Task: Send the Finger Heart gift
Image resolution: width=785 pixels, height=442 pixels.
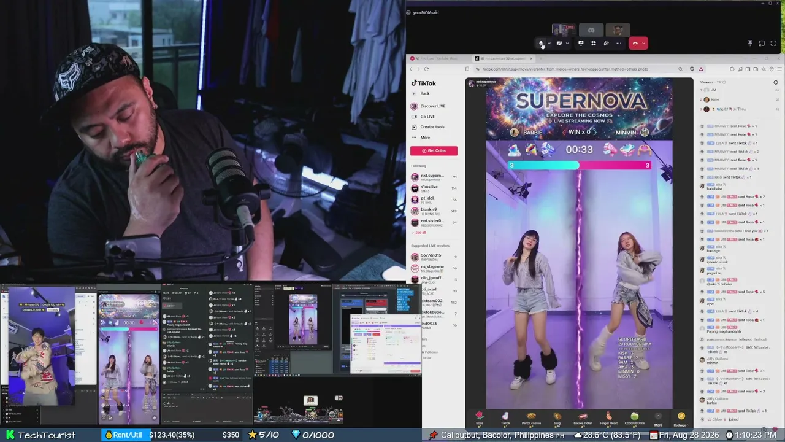Action: pyautogui.click(x=608, y=418)
